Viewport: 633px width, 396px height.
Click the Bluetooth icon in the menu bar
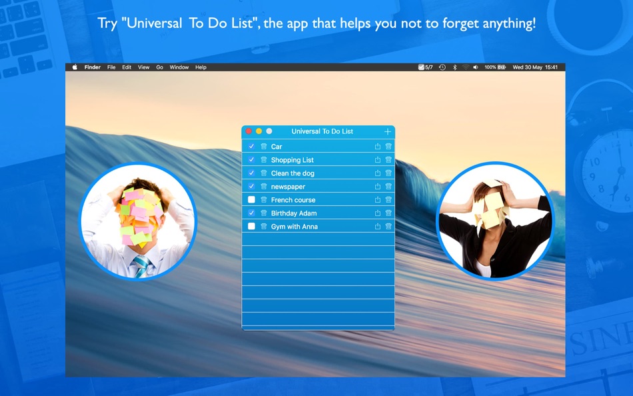(x=454, y=67)
